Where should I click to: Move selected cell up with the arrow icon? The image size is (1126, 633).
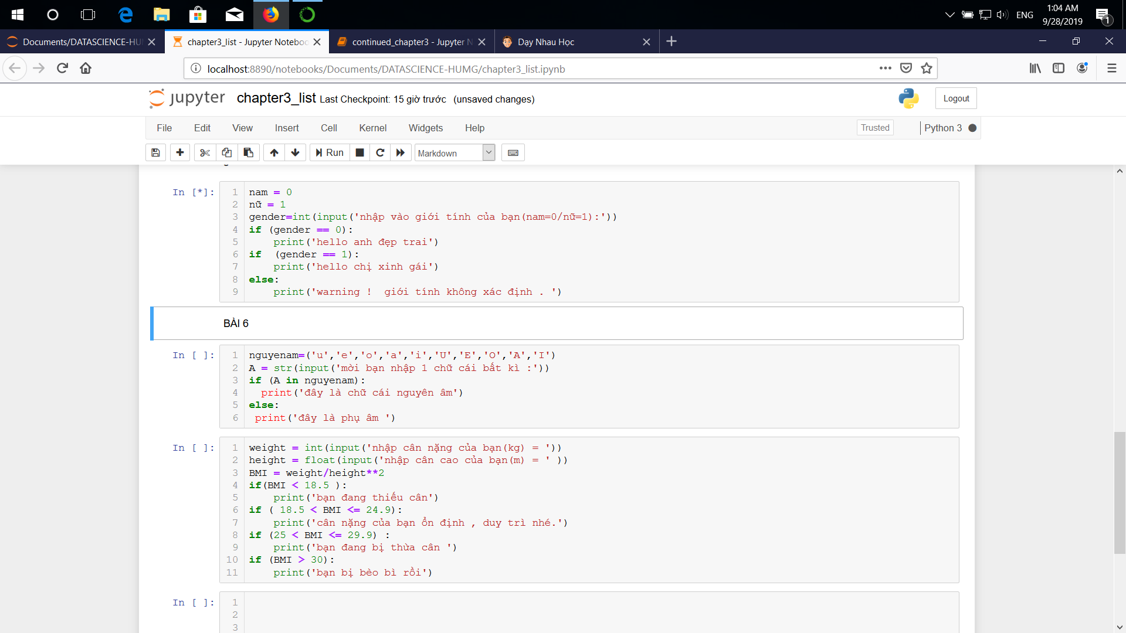tap(274, 153)
